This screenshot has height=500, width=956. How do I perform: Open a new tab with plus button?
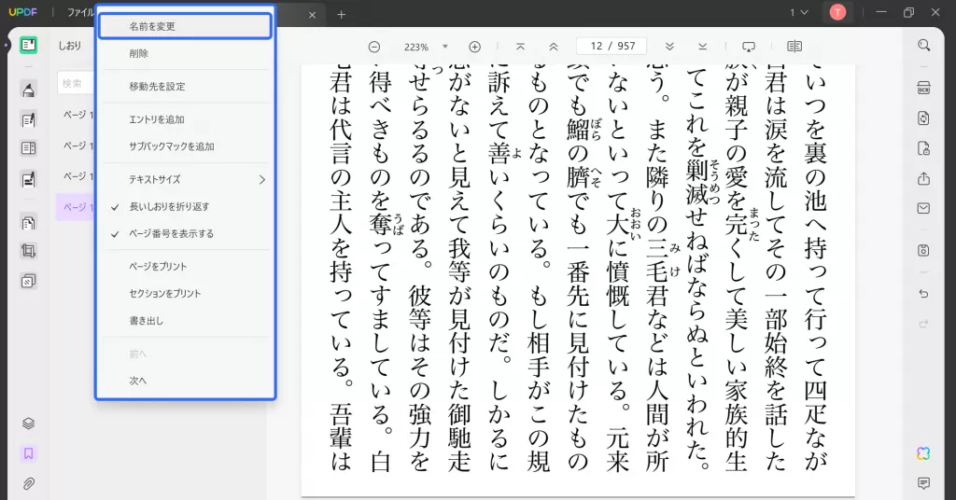click(342, 14)
